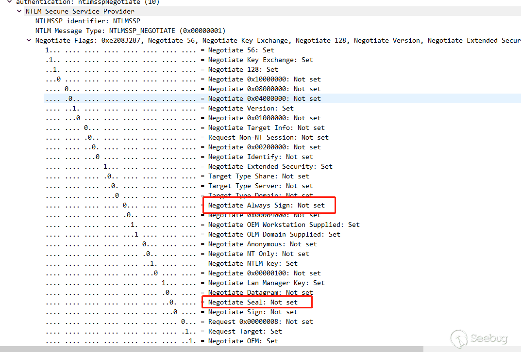Collapse the authentication ntlmsspNegotiate node
521x352 pixels.
10,2
